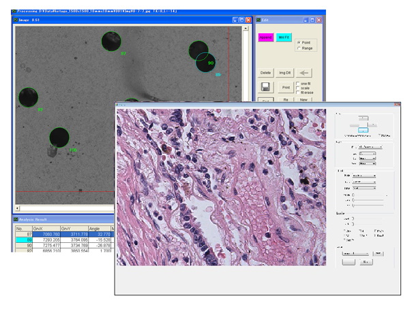Screen dimensions: 414x311
Task: Click the Print button
Action: pos(286,87)
